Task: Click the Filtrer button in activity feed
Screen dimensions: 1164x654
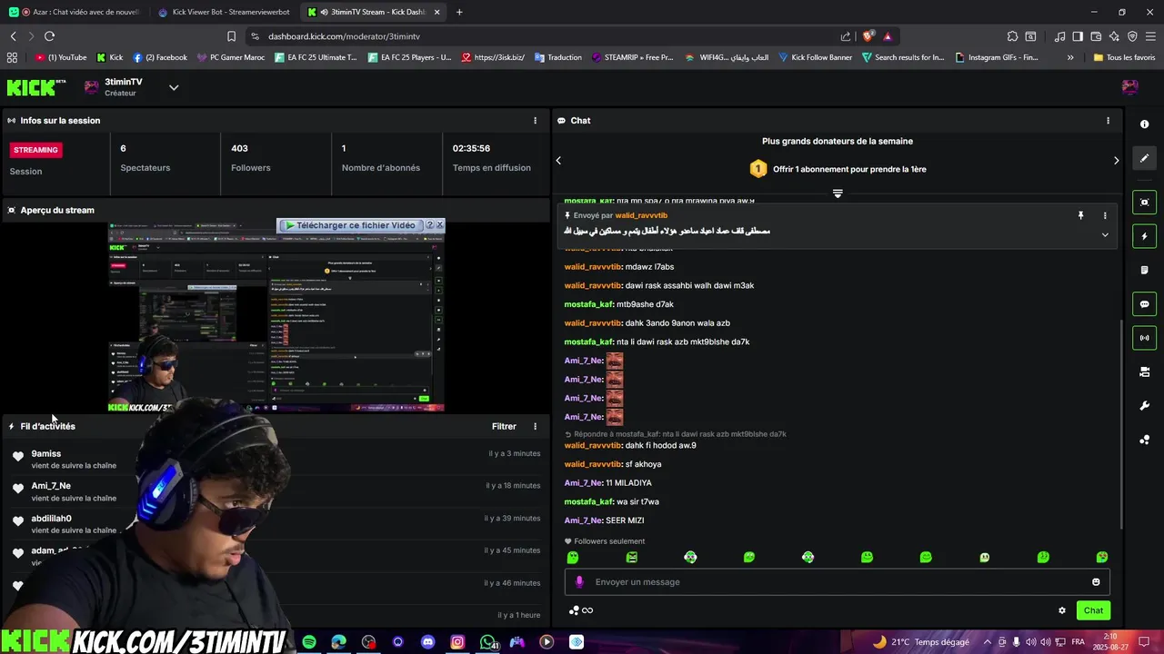Action: click(x=504, y=426)
